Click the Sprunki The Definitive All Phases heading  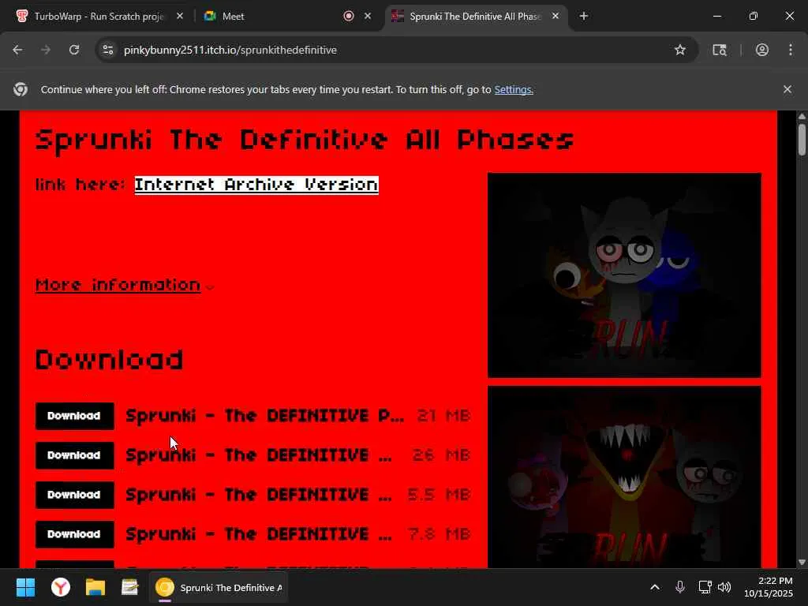pos(305,140)
